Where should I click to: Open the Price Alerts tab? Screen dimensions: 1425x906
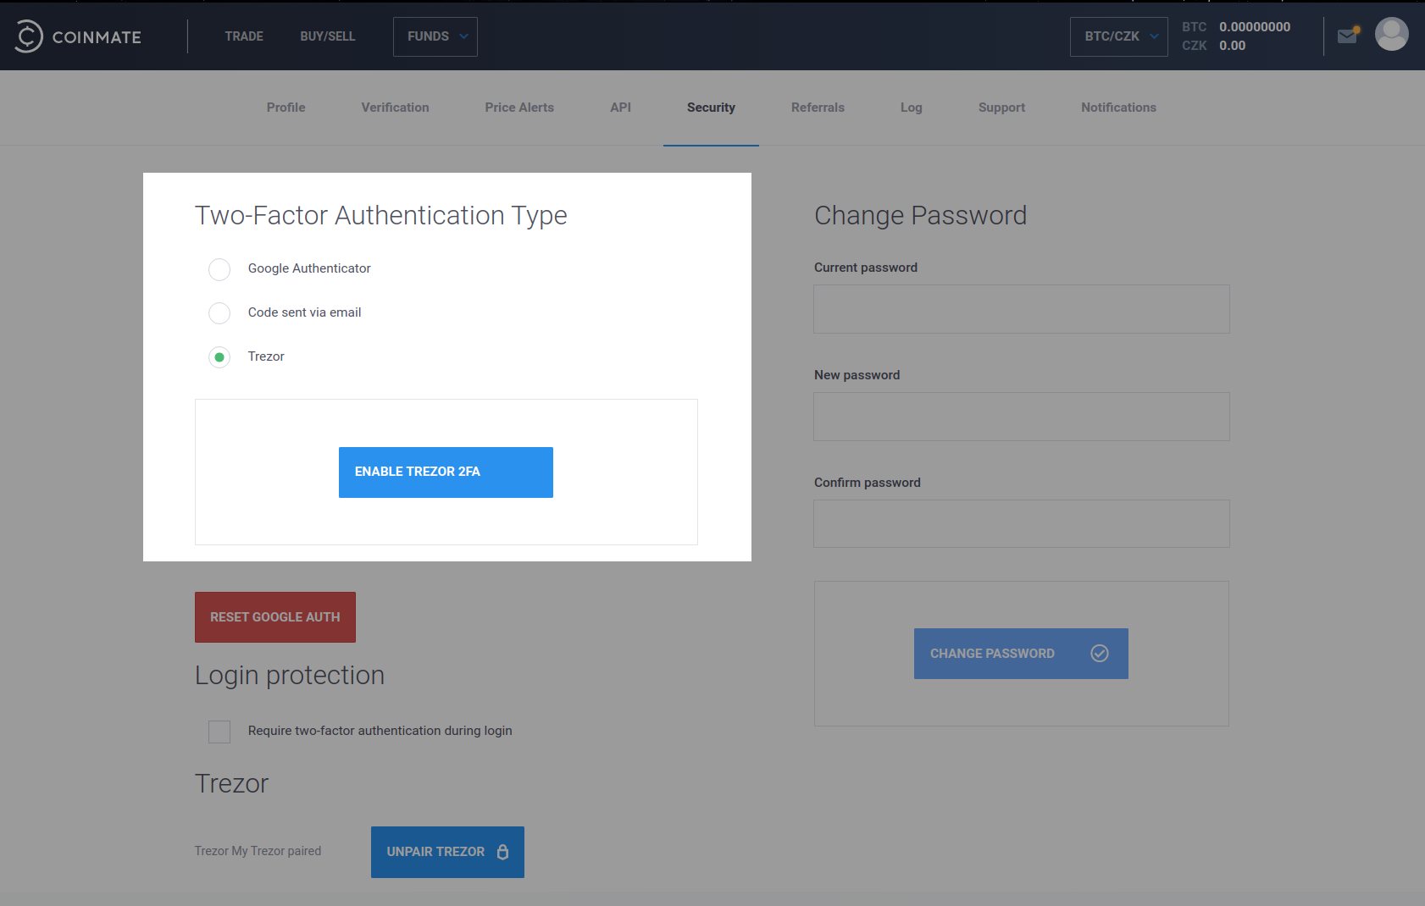[519, 108]
